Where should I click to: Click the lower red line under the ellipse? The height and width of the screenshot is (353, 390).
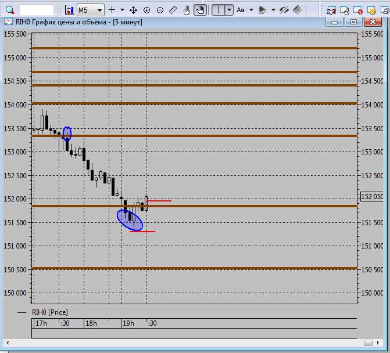[x=142, y=232]
